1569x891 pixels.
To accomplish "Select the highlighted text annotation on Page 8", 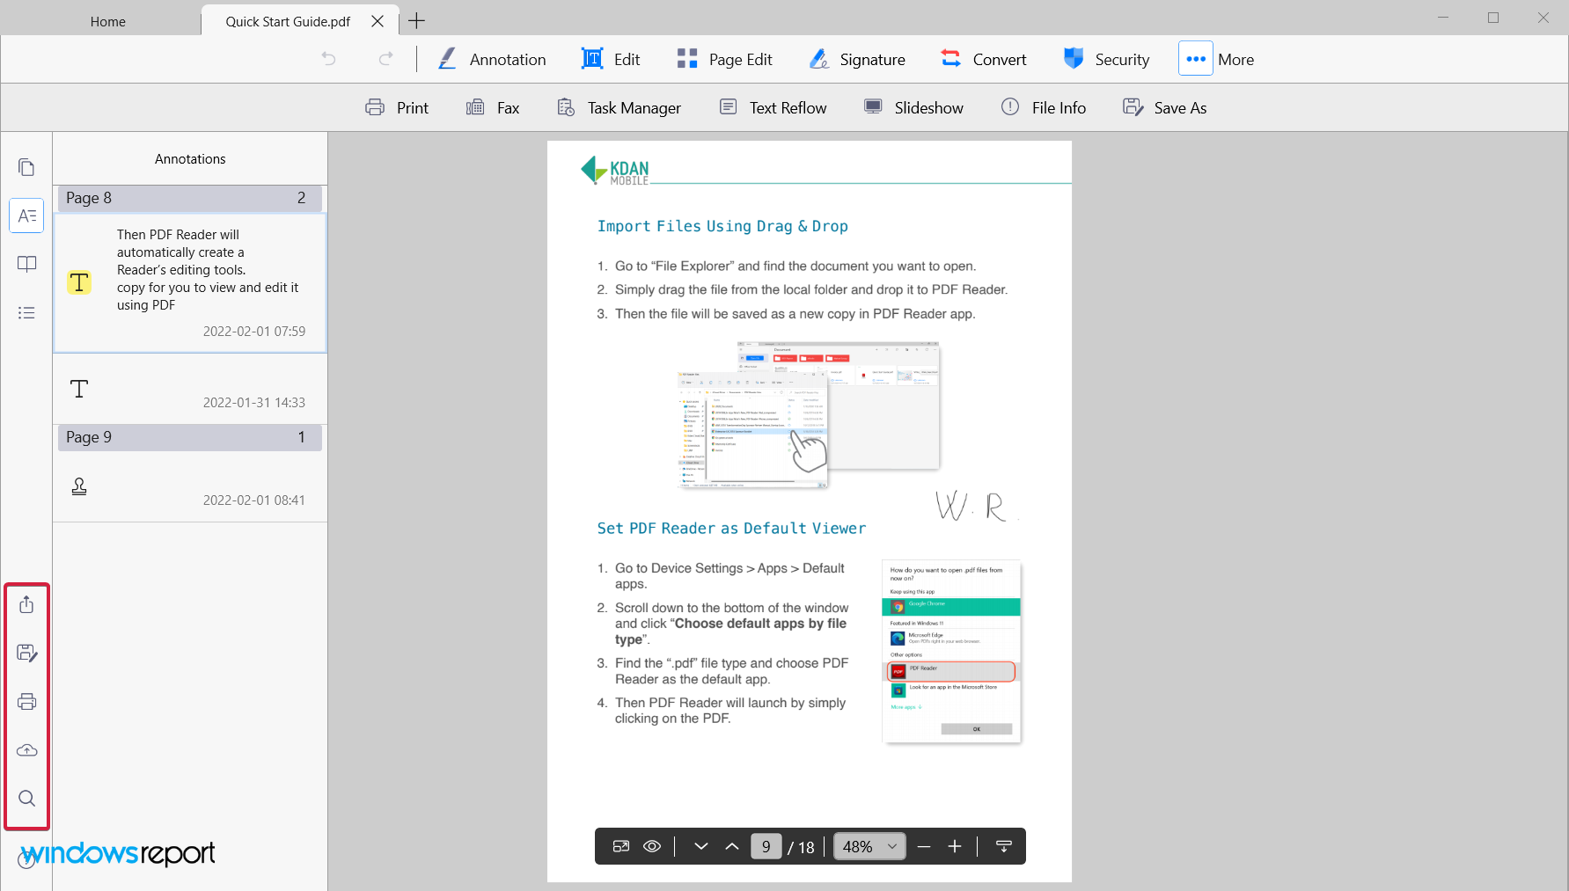I will (190, 283).
